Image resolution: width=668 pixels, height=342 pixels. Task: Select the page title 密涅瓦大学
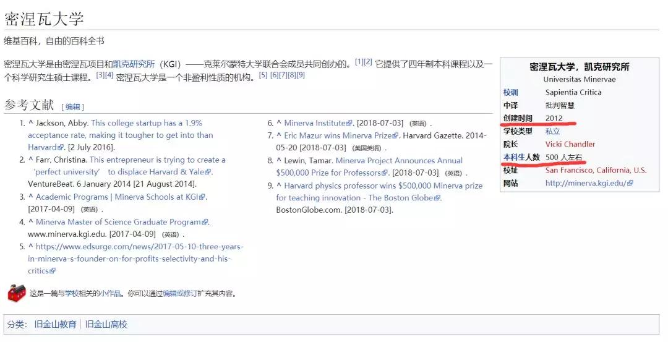[x=44, y=19]
